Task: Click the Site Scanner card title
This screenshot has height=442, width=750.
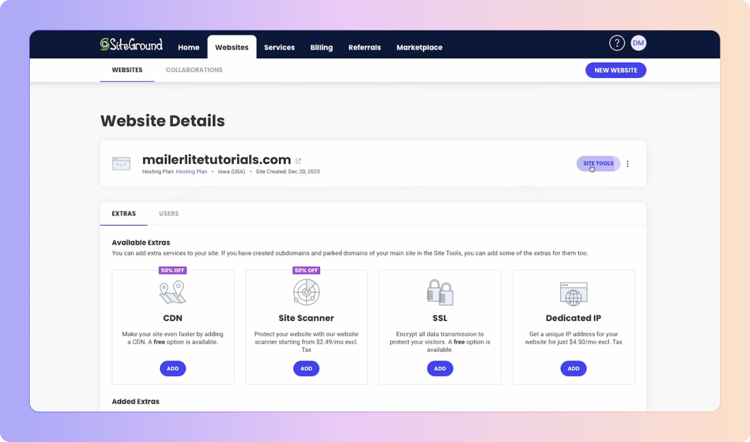Action: [306, 318]
